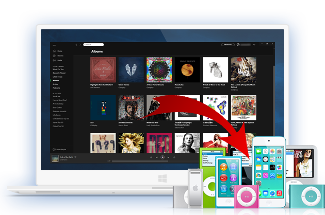The image size is (325, 215).
Task: Open Liked Songs in library
Action: pyautogui.click(x=57, y=77)
